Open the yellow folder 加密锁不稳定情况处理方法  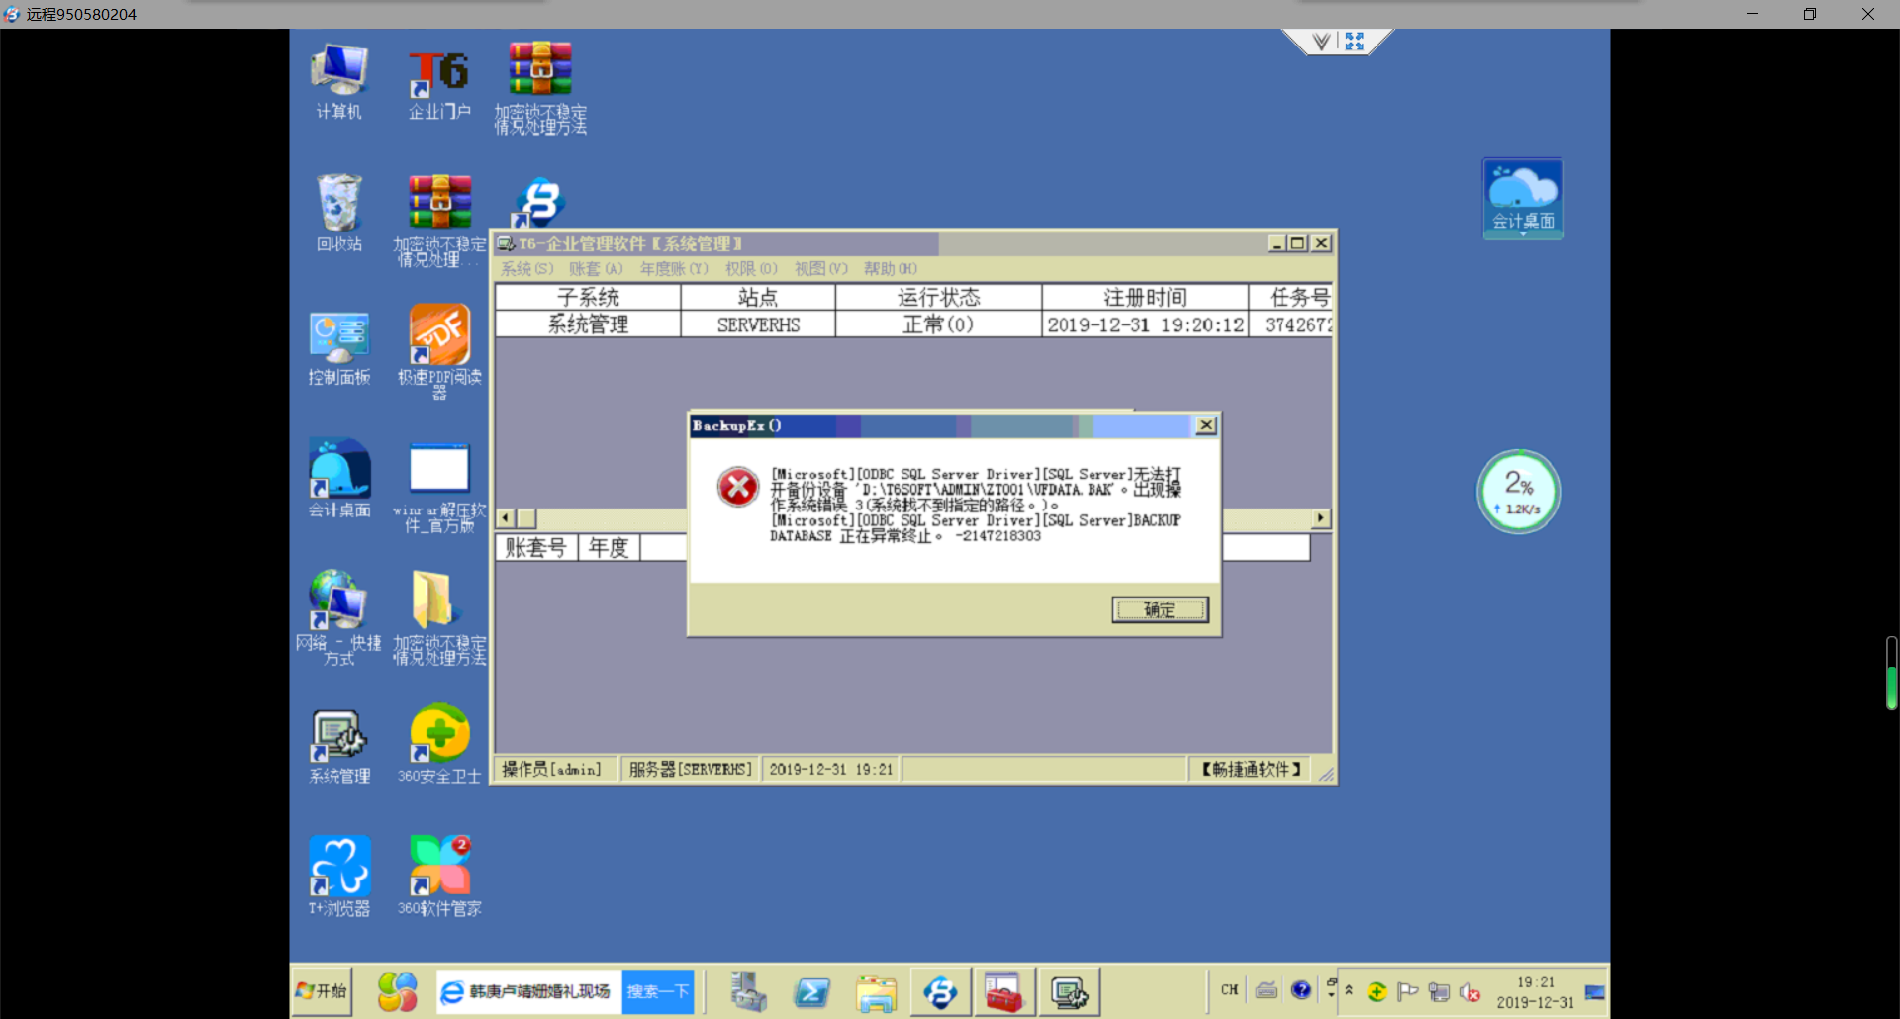[x=439, y=617]
